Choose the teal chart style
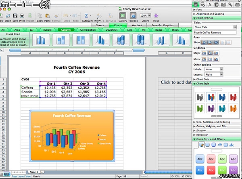Screen dimensions: 242x179 pyautogui.click(x=222, y=108)
